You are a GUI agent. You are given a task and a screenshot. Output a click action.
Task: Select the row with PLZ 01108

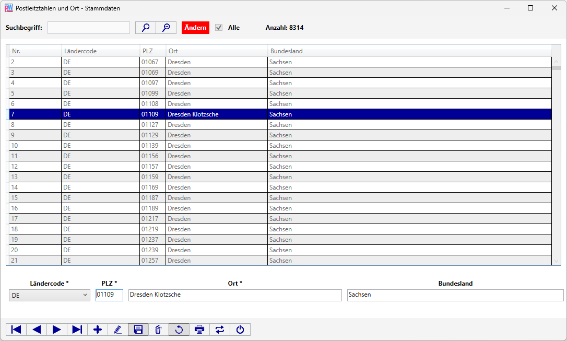click(x=280, y=104)
